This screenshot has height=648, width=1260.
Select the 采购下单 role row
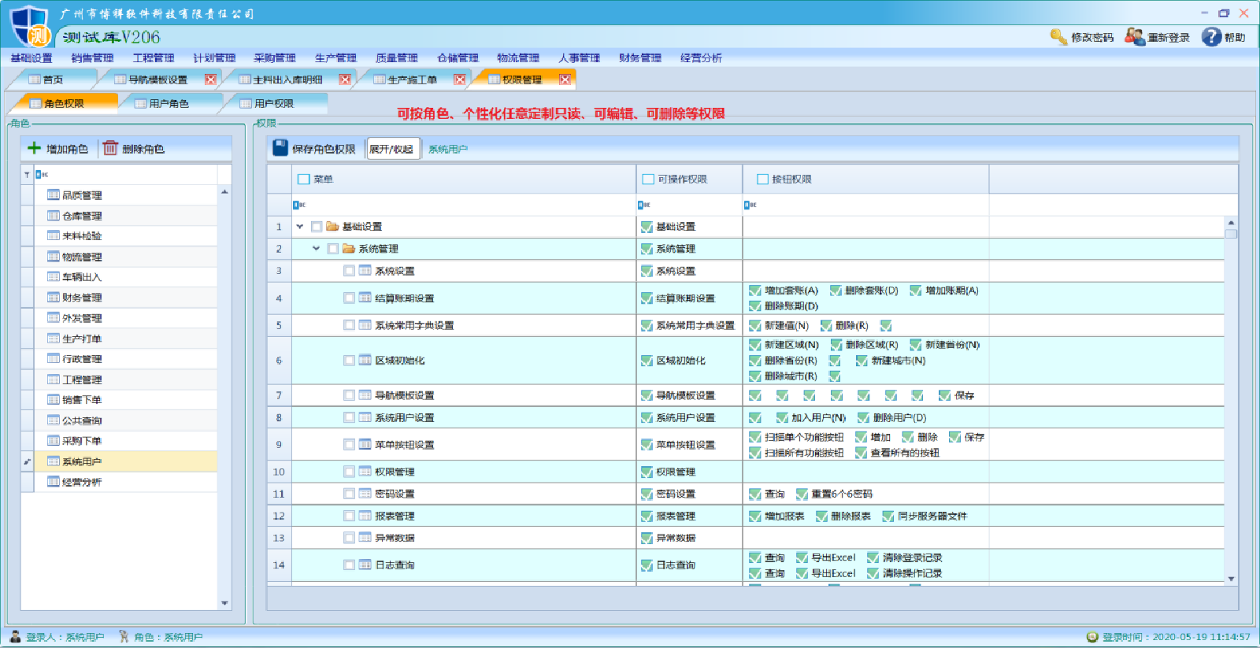[x=126, y=441]
